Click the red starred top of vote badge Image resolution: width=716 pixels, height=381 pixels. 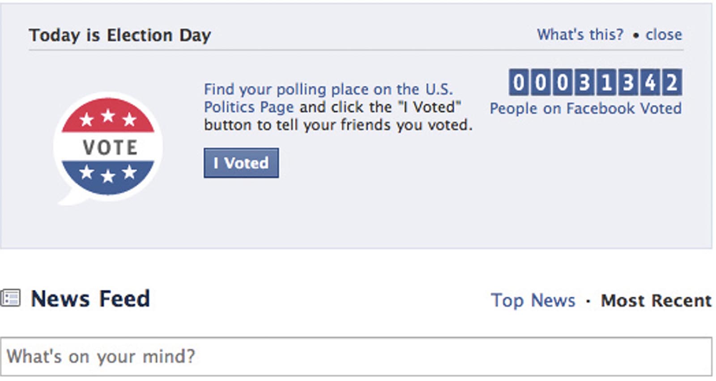[x=108, y=118]
